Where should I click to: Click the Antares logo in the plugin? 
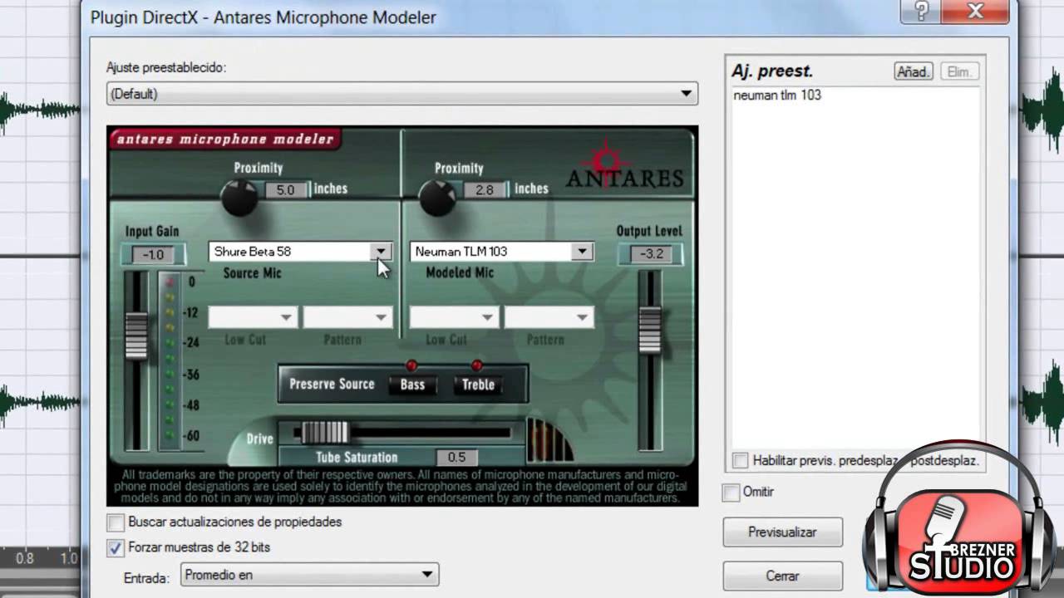pos(624,164)
